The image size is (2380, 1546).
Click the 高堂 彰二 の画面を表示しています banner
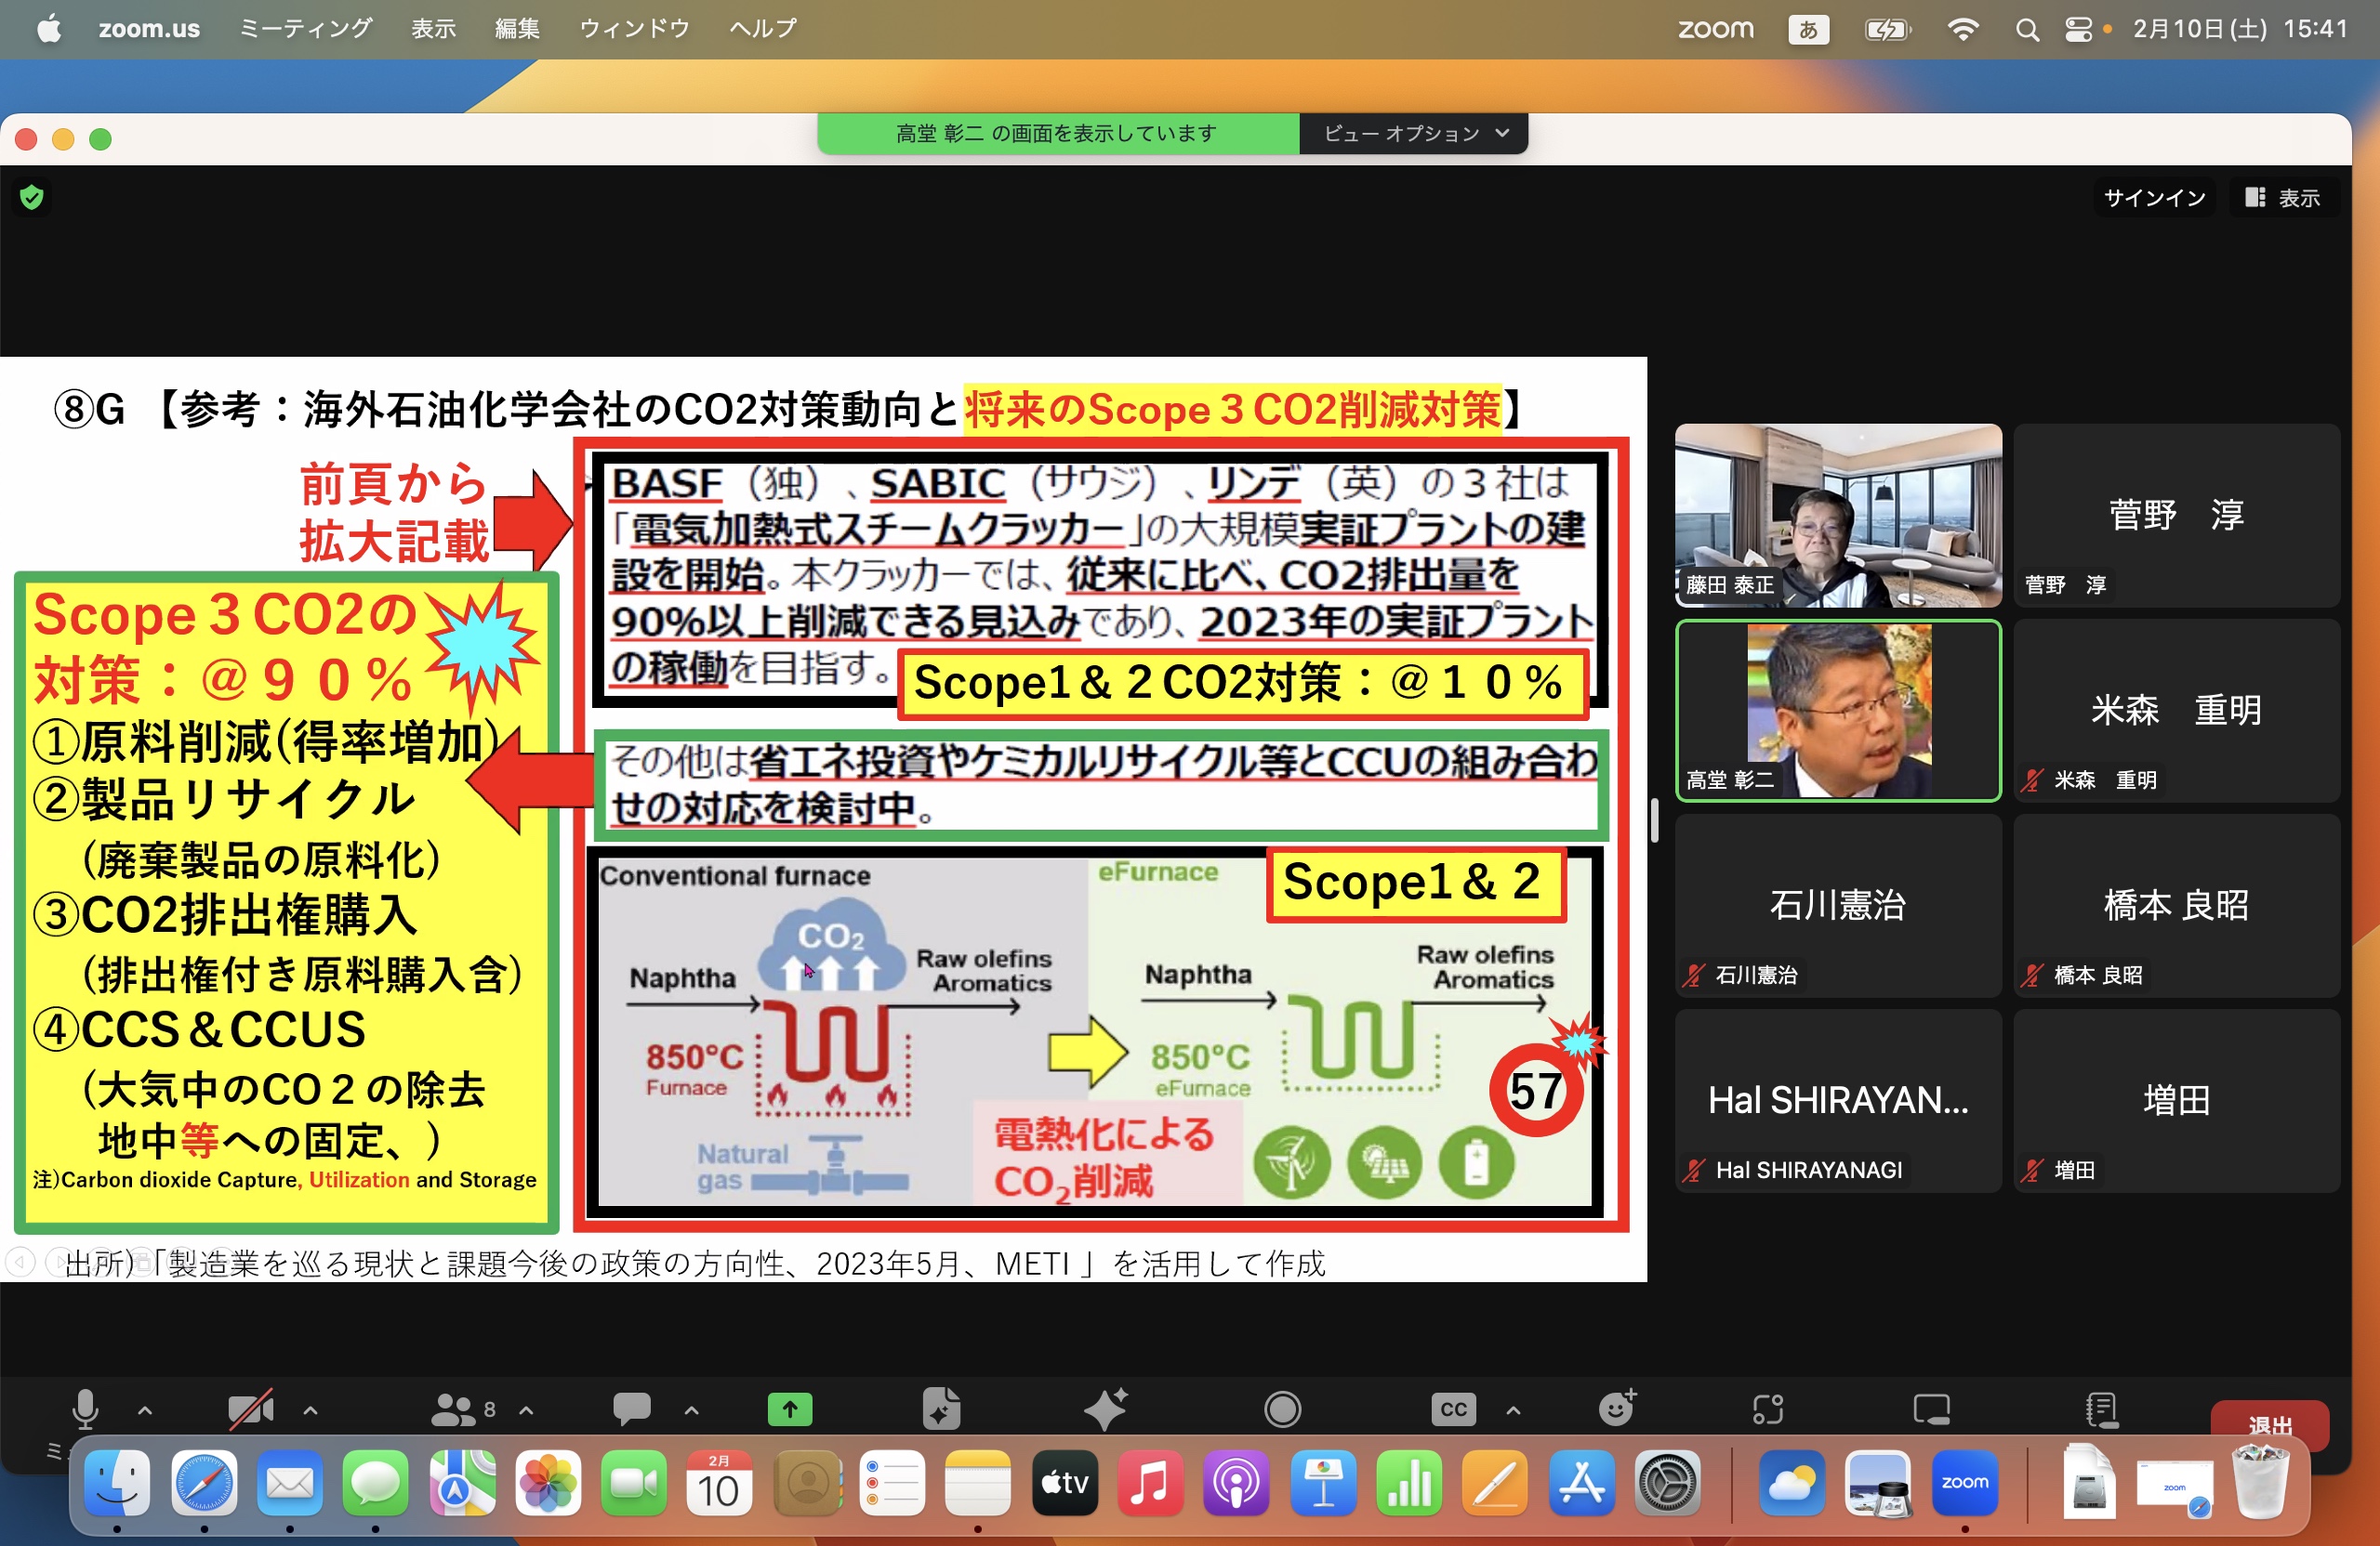[1058, 133]
